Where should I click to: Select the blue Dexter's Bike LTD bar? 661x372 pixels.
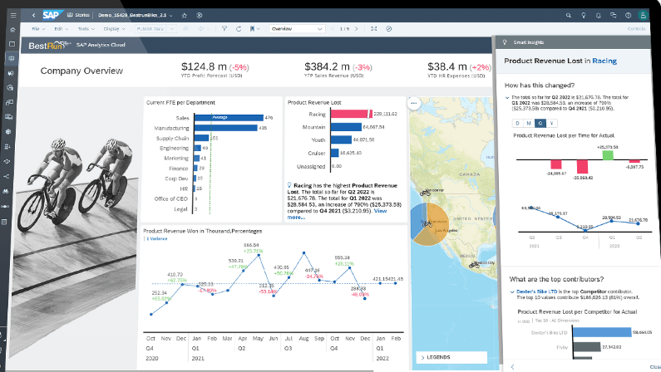point(602,332)
